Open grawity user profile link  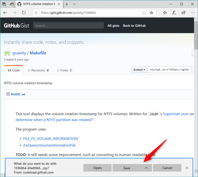(x=19, y=53)
